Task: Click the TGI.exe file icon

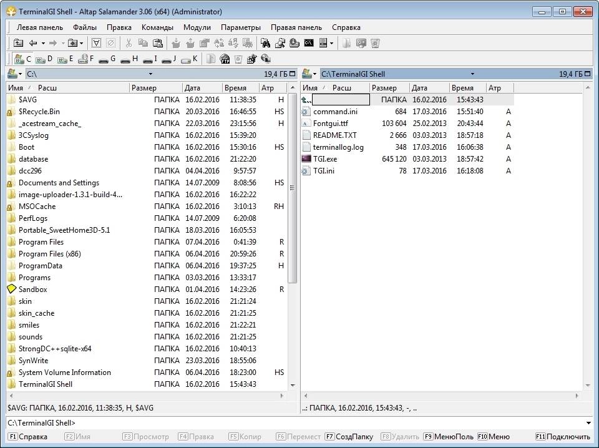Action: (306, 159)
